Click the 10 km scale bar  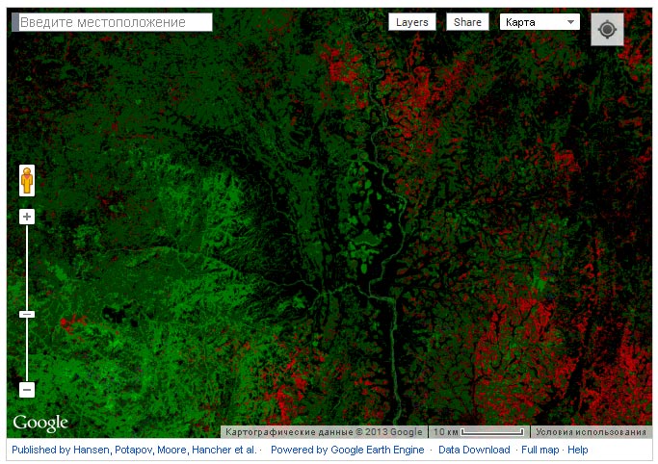point(479,432)
